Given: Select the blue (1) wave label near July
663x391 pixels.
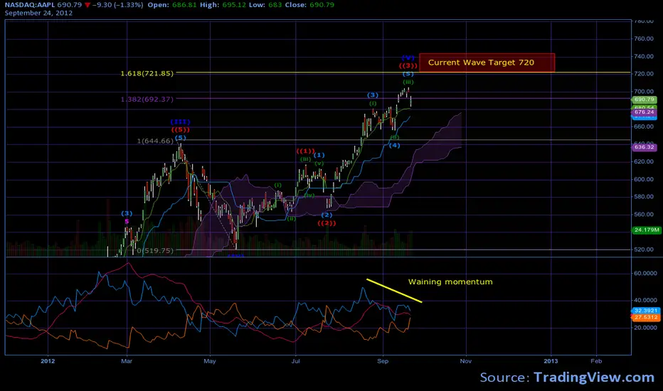Looking at the screenshot, I should tap(319, 155).
